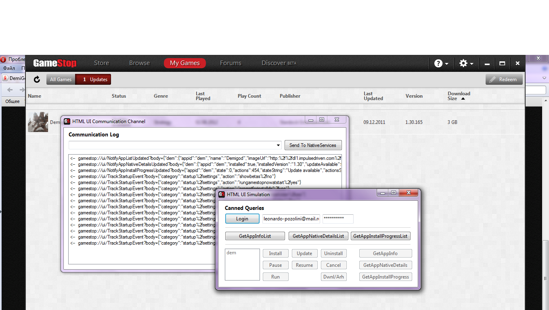
Task: Select dem in the app list box
Action: click(x=231, y=253)
